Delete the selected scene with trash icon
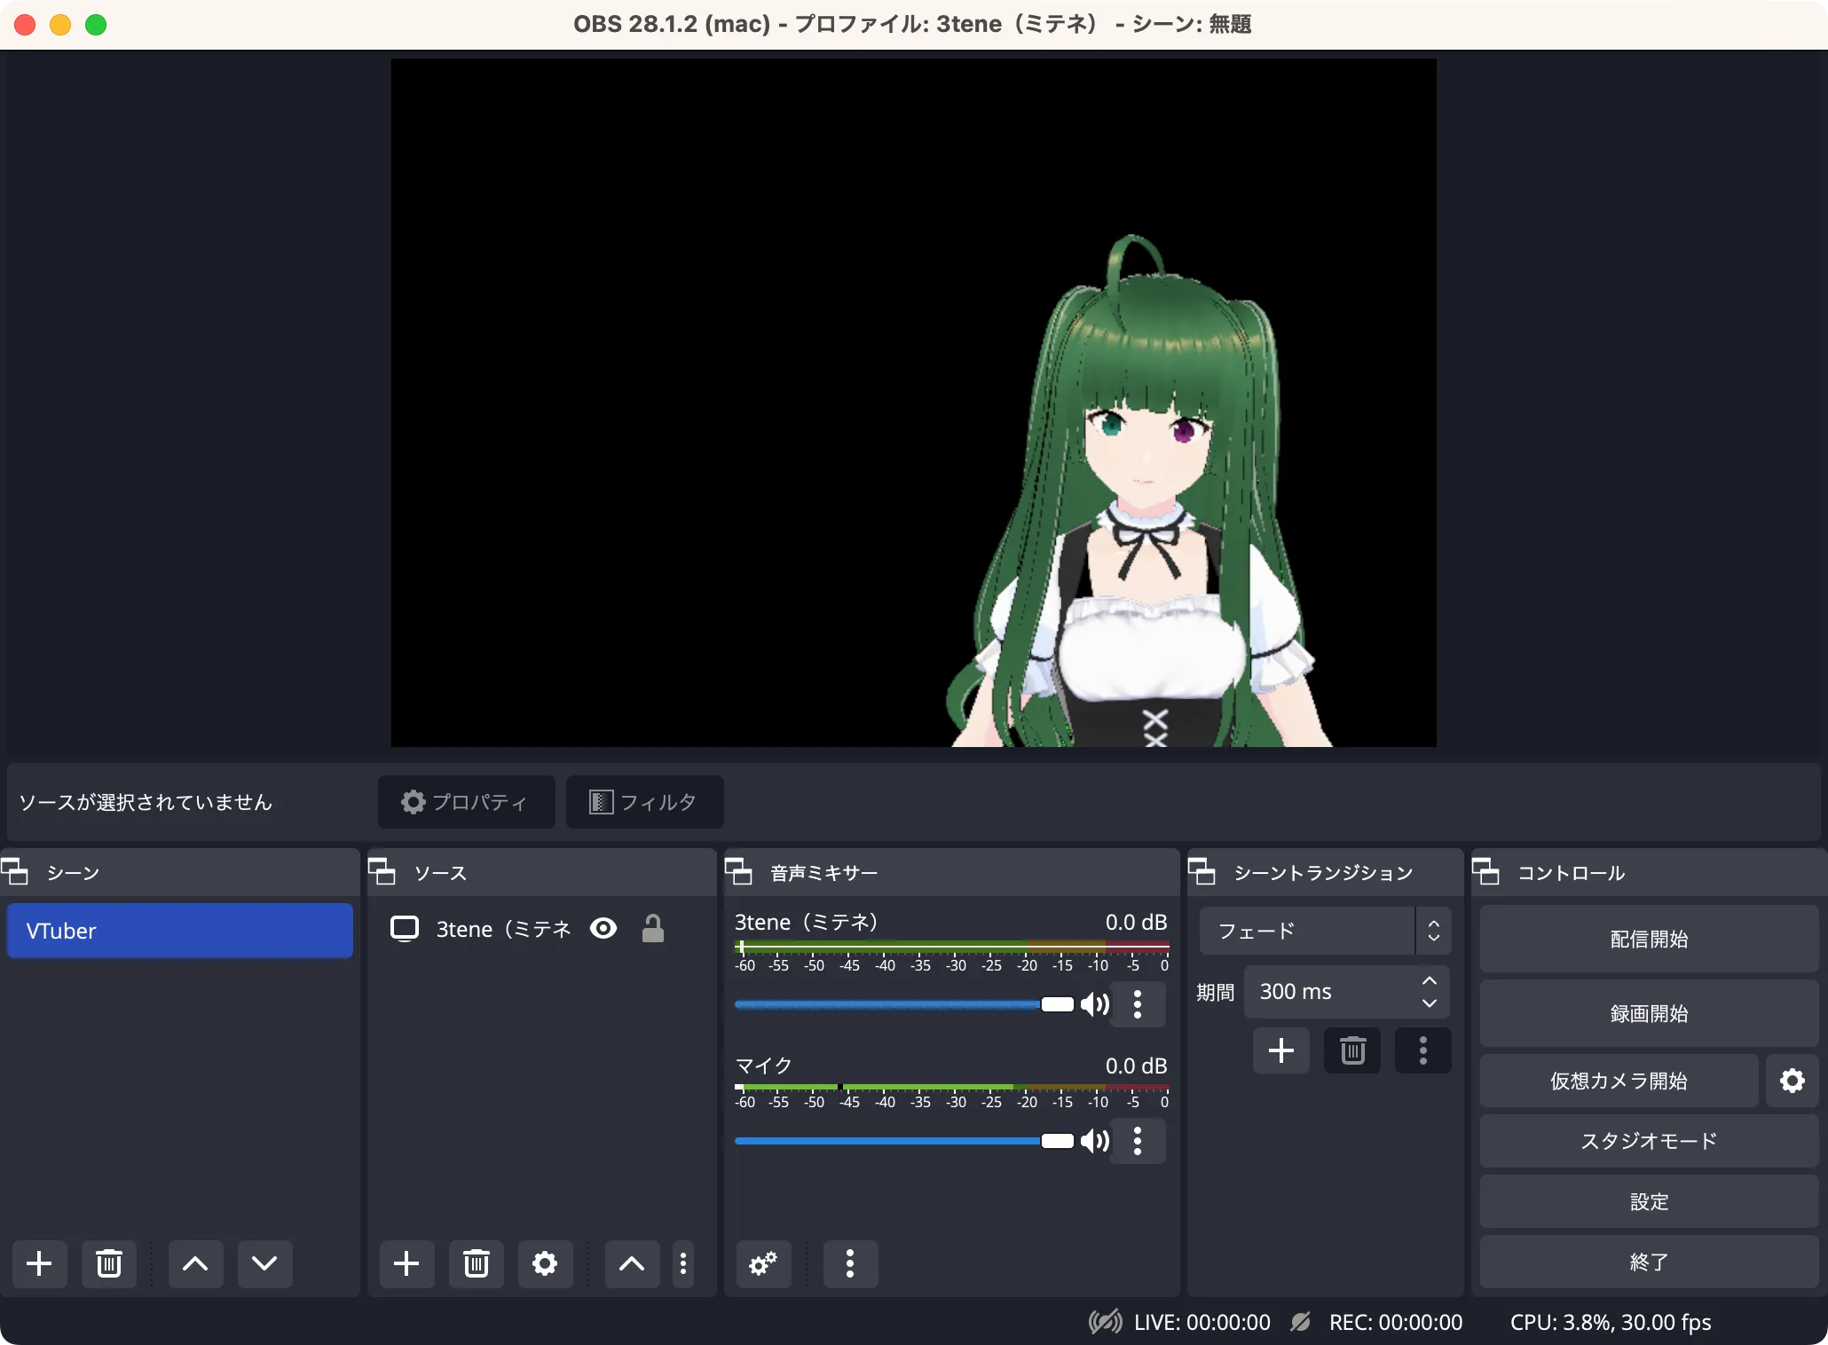Image resolution: width=1828 pixels, height=1345 pixels. pos(108,1263)
